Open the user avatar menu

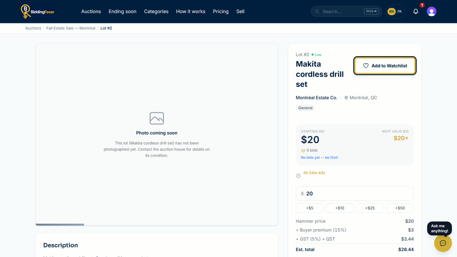[x=432, y=11]
